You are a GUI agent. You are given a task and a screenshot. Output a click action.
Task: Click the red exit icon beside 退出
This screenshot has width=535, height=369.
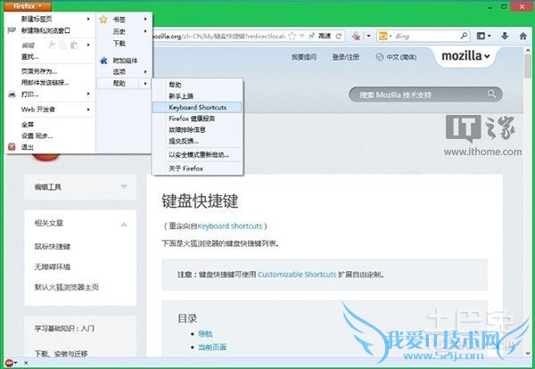tap(12, 147)
